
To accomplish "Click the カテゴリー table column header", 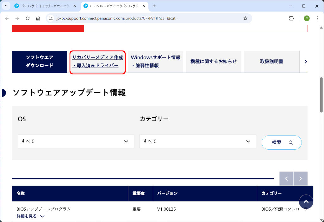I will (x=285, y=193).
